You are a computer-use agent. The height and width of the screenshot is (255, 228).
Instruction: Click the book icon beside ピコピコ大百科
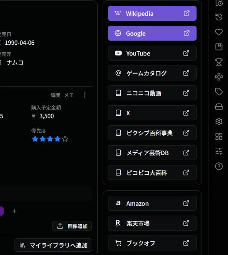point(118,172)
